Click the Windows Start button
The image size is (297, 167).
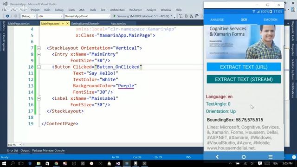point(4,163)
